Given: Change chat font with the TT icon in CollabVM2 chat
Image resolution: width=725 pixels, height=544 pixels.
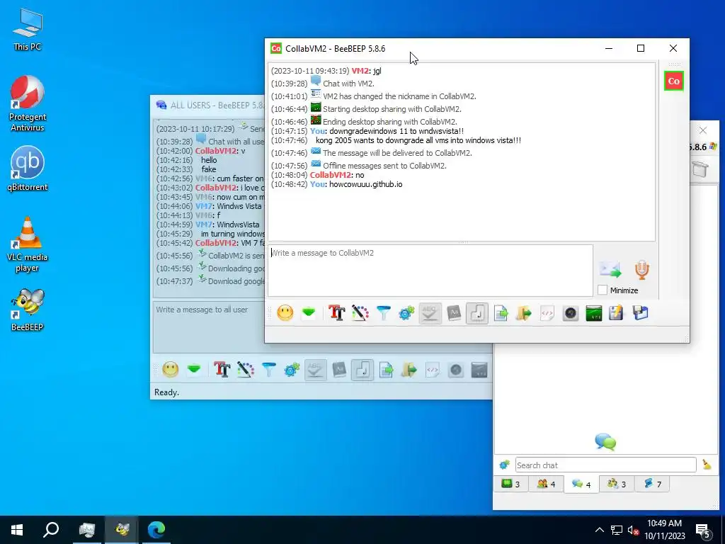Looking at the screenshot, I should click(336, 313).
